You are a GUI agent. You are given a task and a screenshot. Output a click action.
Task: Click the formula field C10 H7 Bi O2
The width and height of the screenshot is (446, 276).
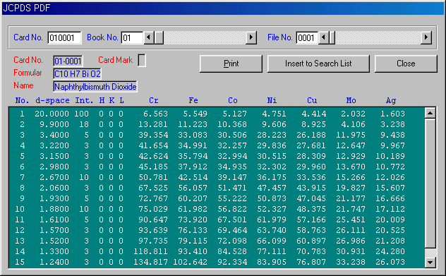click(77, 73)
